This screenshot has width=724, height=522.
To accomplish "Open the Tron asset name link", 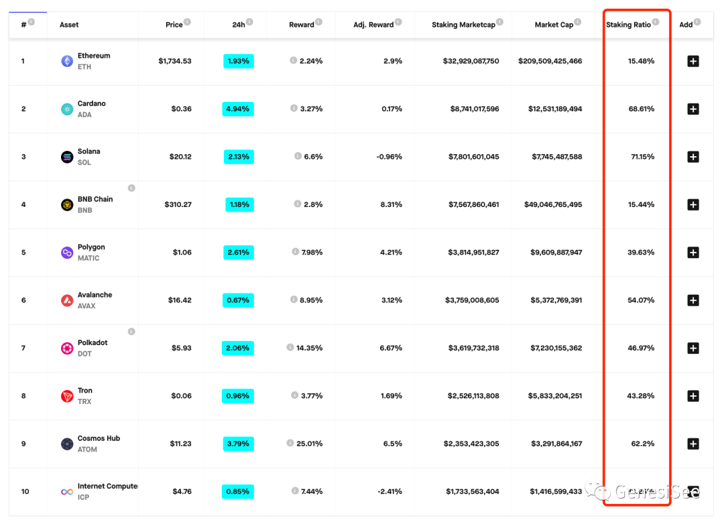I will 85,391.
